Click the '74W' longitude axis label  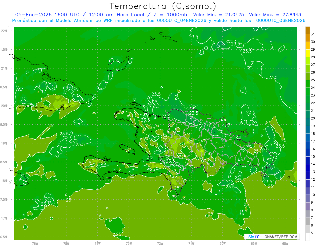[98, 243]
